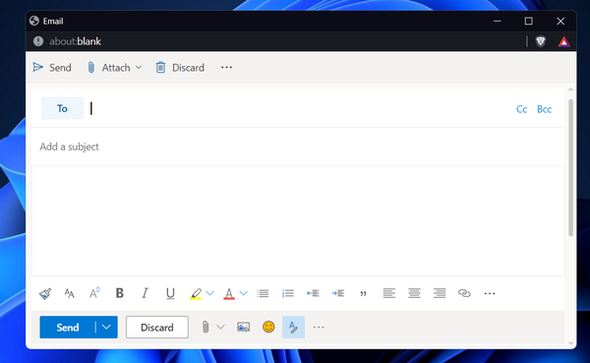
Task: Click the Add a subject field
Action: [298, 147]
